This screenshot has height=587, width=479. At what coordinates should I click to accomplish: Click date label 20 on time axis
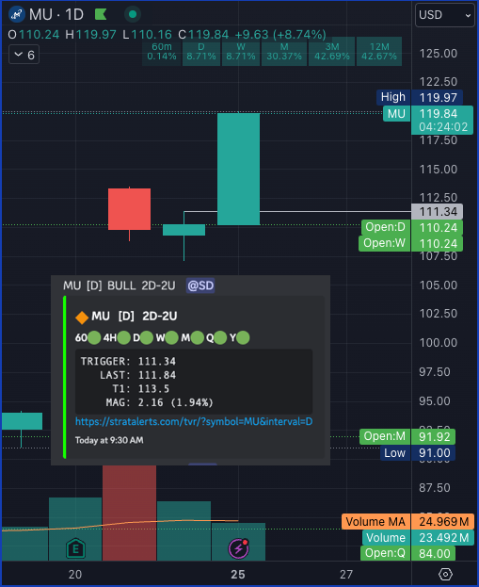coord(74,574)
